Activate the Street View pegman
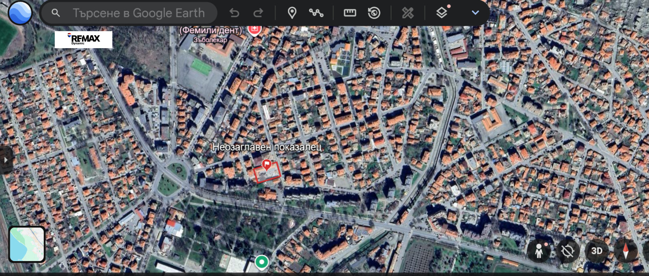Image resolution: width=649 pixels, height=276 pixels. (539, 251)
